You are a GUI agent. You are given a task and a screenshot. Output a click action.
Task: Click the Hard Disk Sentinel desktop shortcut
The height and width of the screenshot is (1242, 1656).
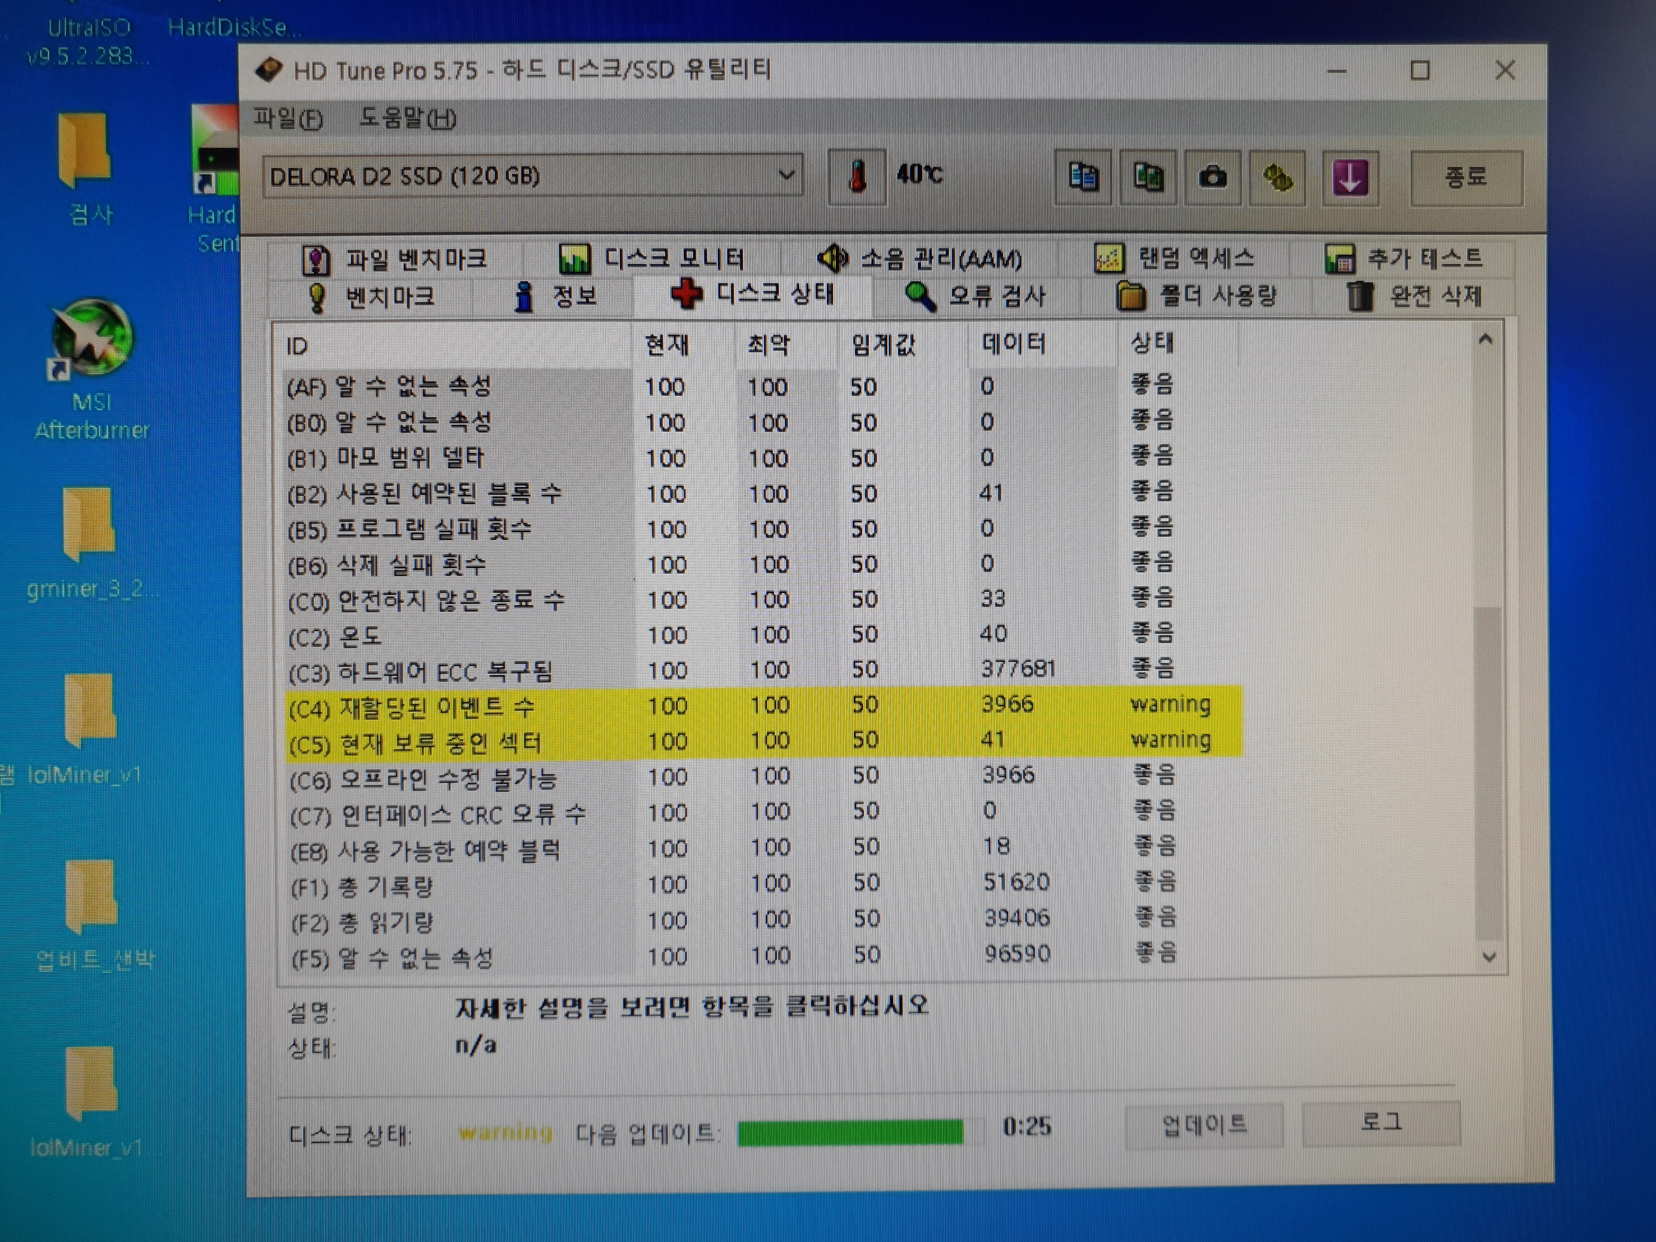(x=213, y=178)
